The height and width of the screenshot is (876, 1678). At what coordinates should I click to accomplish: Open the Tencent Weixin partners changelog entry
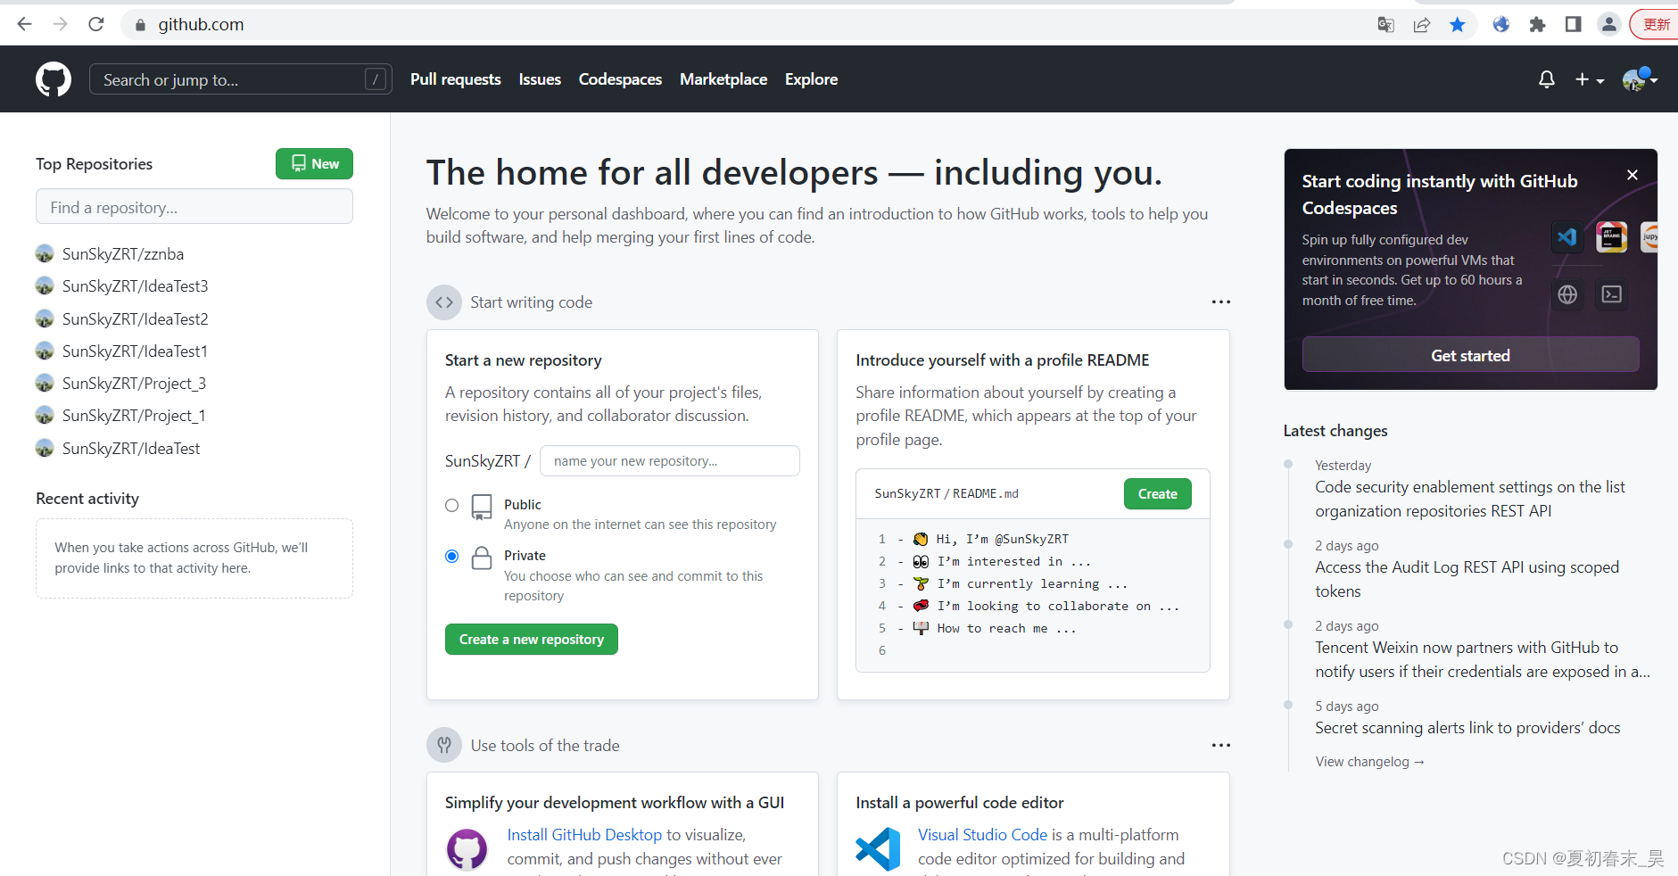tap(1483, 659)
